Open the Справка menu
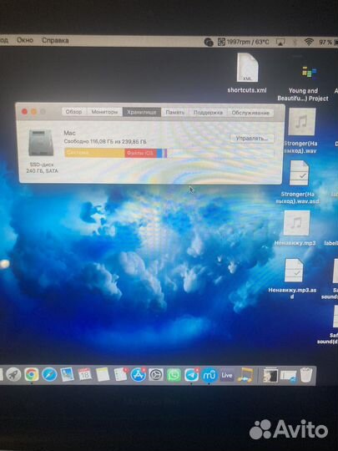The height and width of the screenshot is (451, 338). pyautogui.click(x=55, y=40)
